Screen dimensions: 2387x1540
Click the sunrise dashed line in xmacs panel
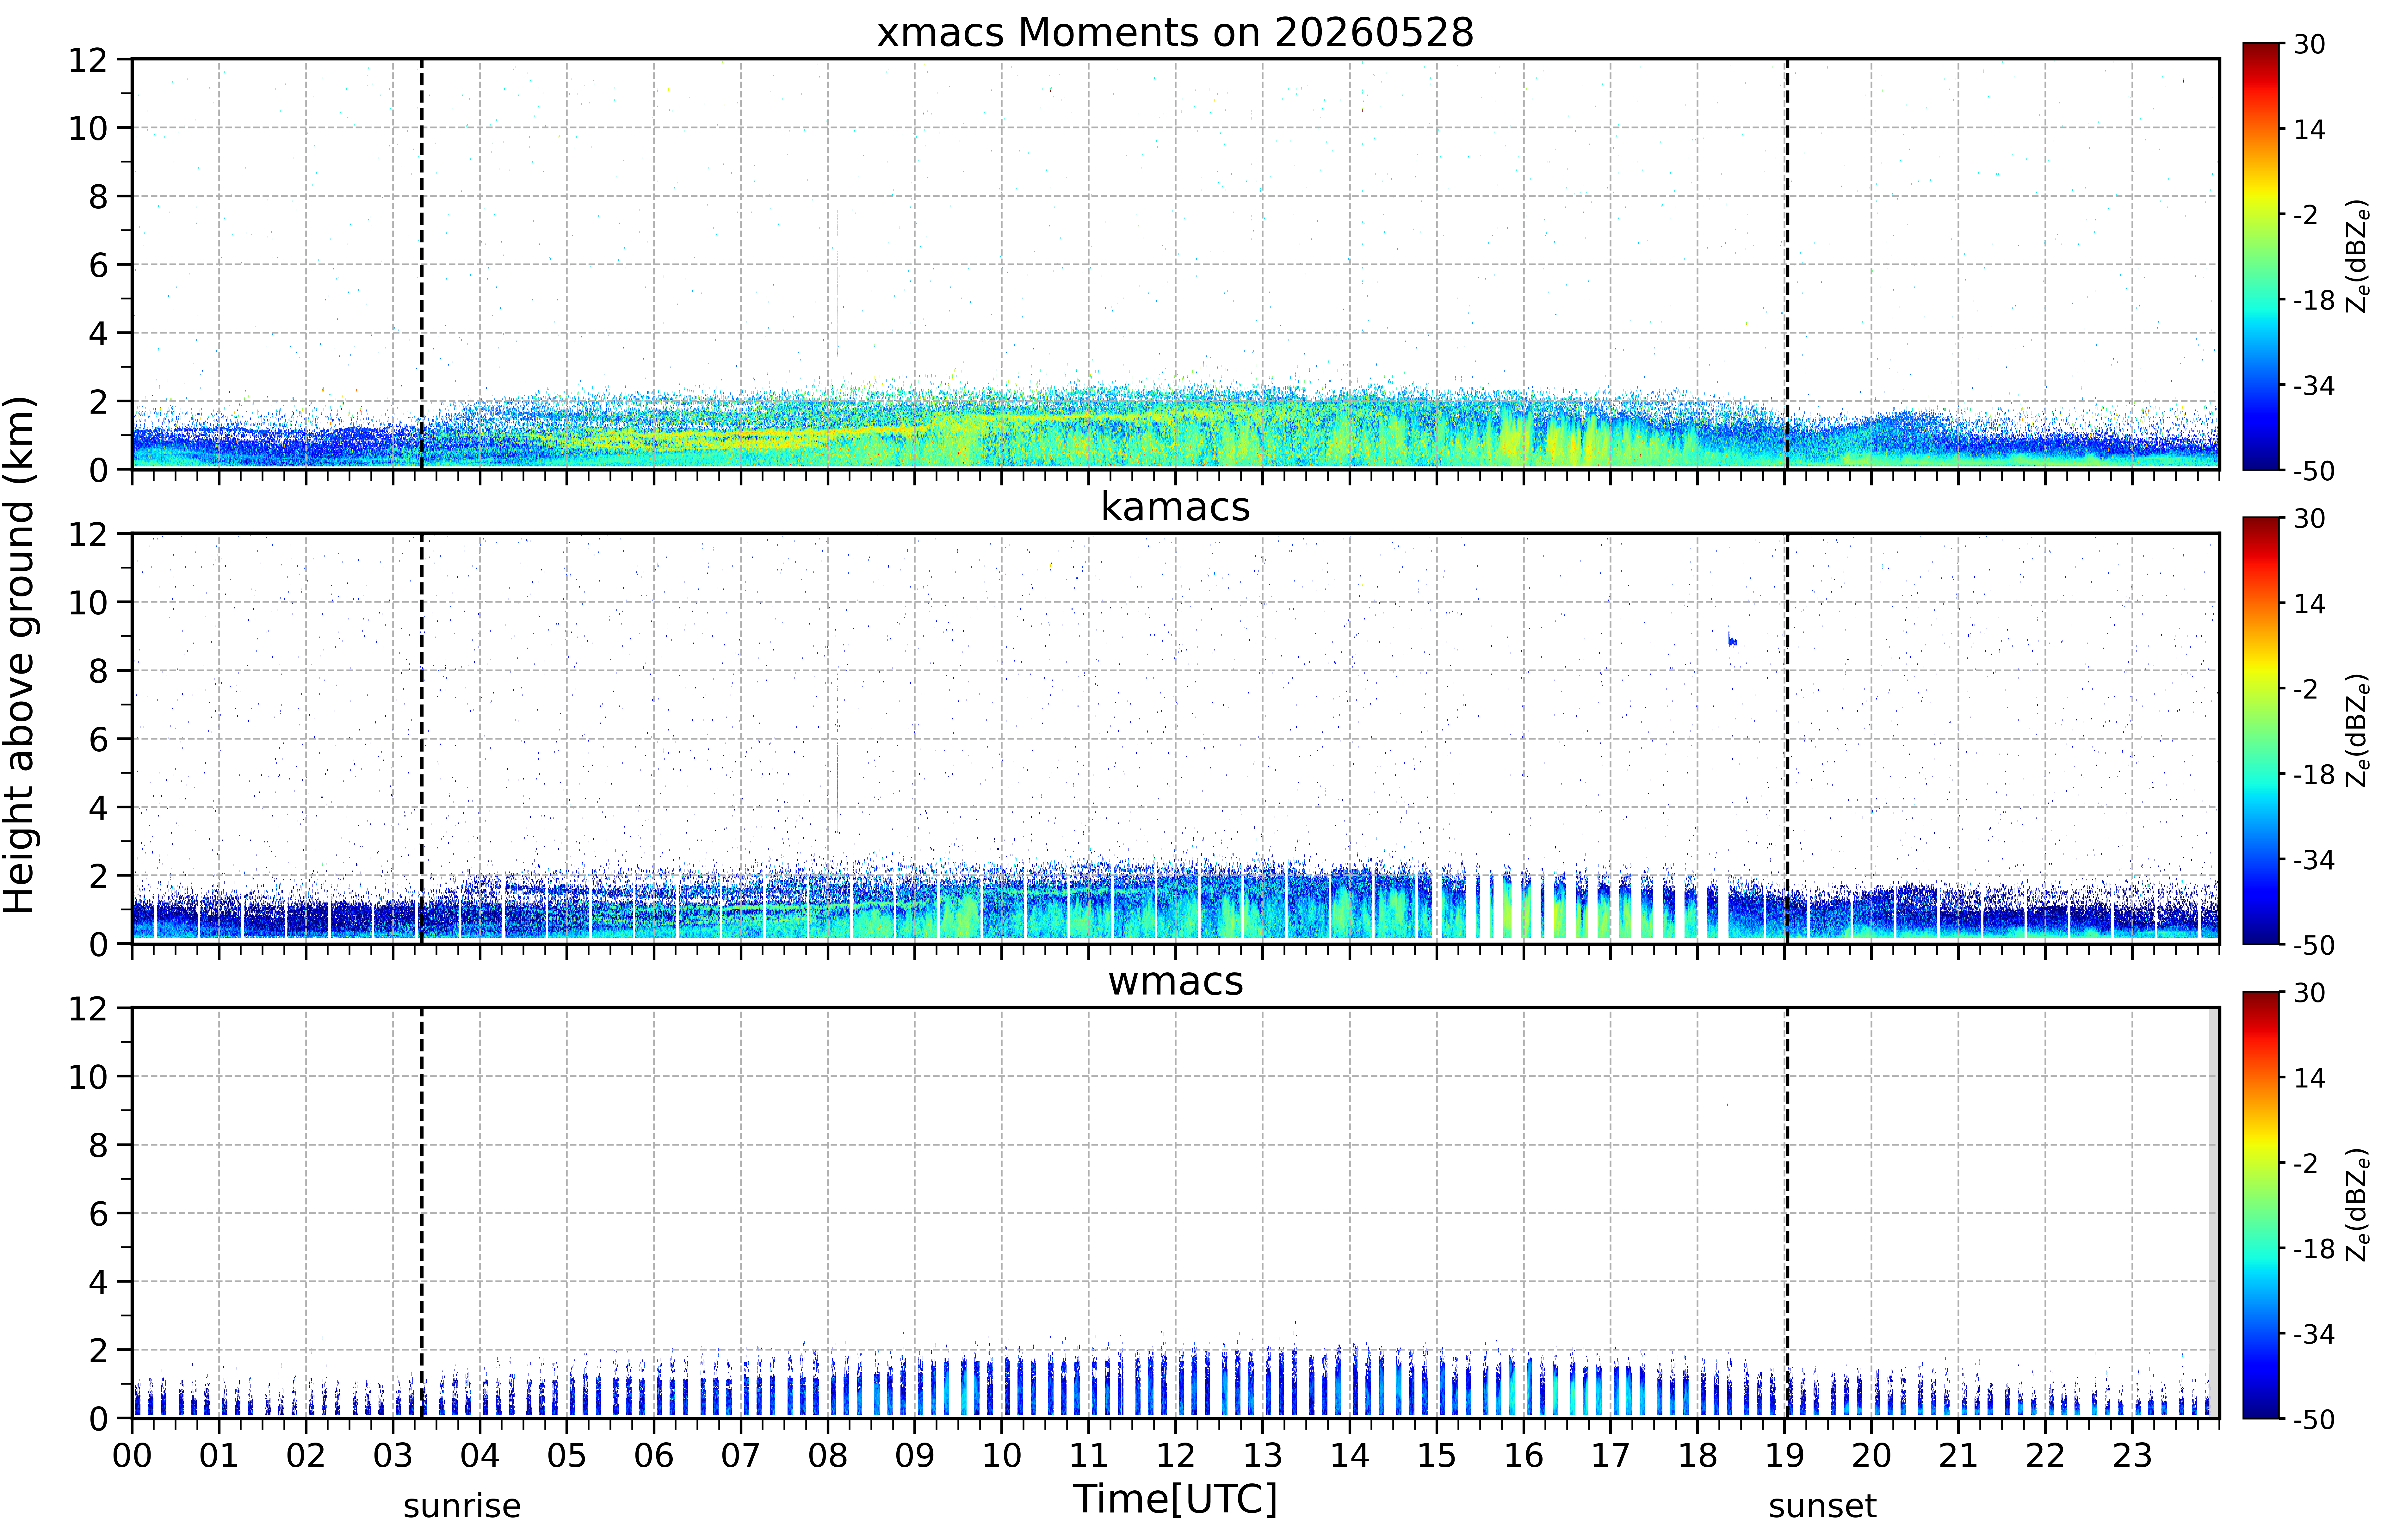click(x=422, y=264)
